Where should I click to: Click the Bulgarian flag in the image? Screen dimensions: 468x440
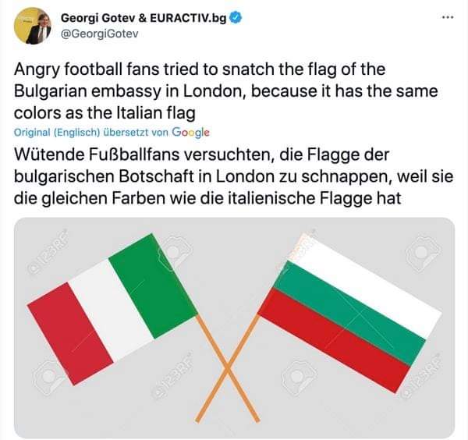point(349,313)
